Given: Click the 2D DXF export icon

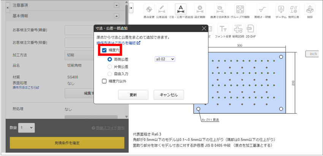Looking at the screenshot, I should point(250,28).
